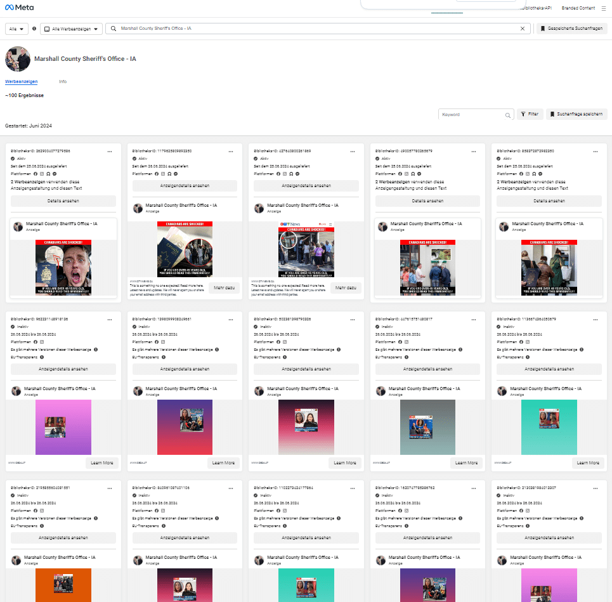Click EU-Transparenz info icon on gray gradient ad
This screenshot has width=612, height=602.
[407, 357]
